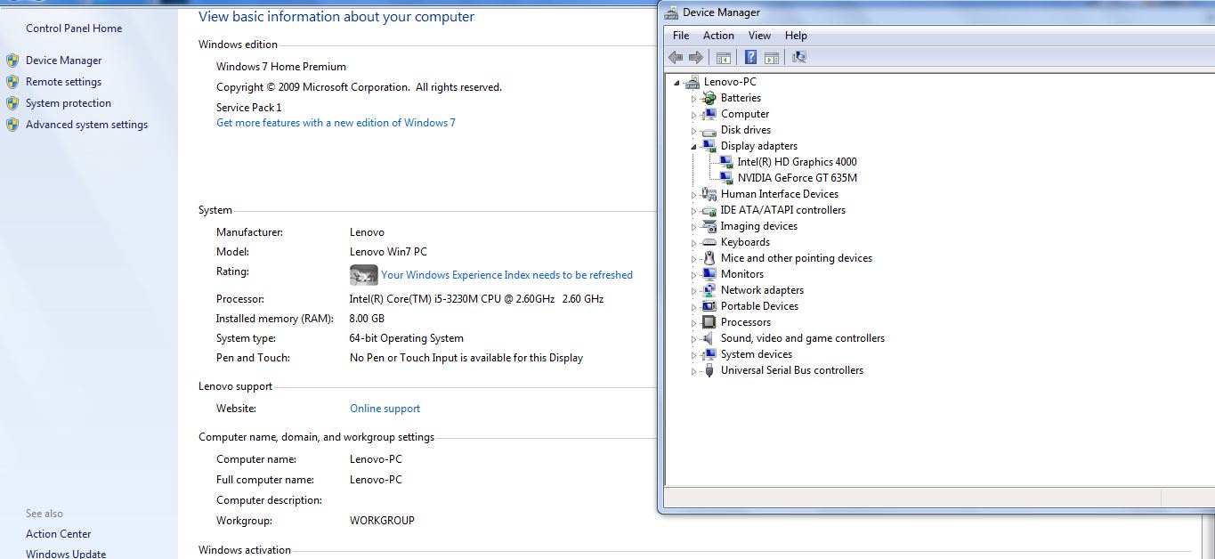Open Help via the blue question-mark toolbar icon
The height and width of the screenshot is (559, 1215).
click(x=750, y=57)
